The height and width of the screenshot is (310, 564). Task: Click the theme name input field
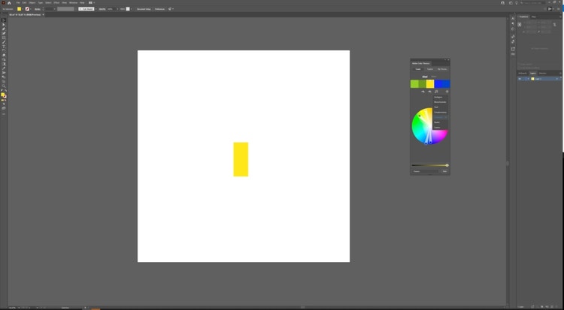pos(426,171)
